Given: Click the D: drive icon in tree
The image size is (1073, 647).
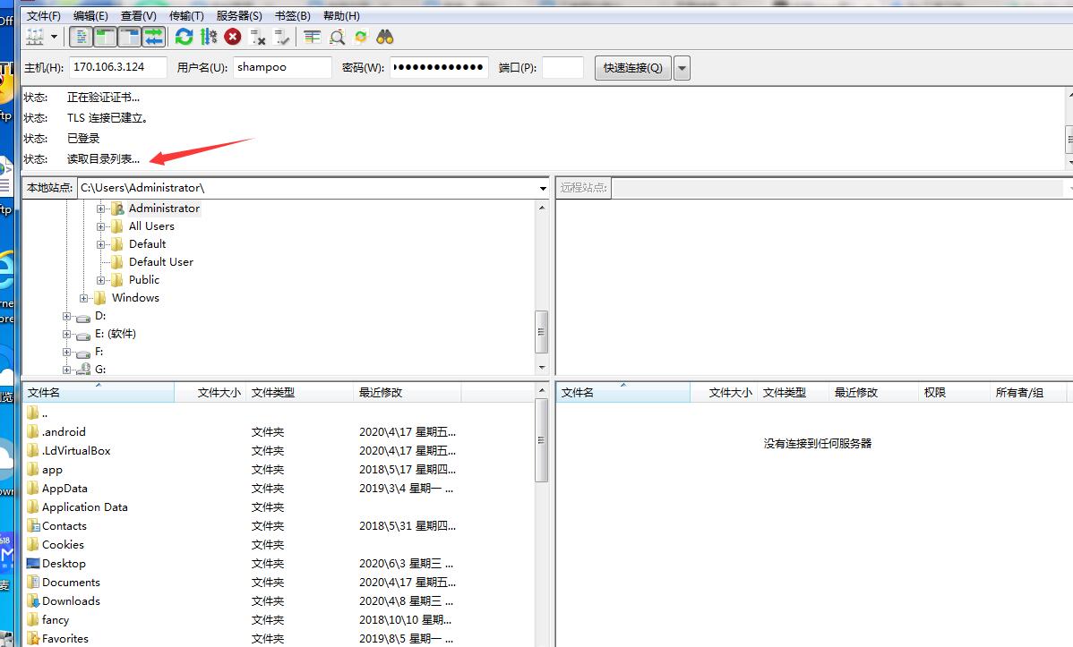Looking at the screenshot, I should pyautogui.click(x=83, y=317).
